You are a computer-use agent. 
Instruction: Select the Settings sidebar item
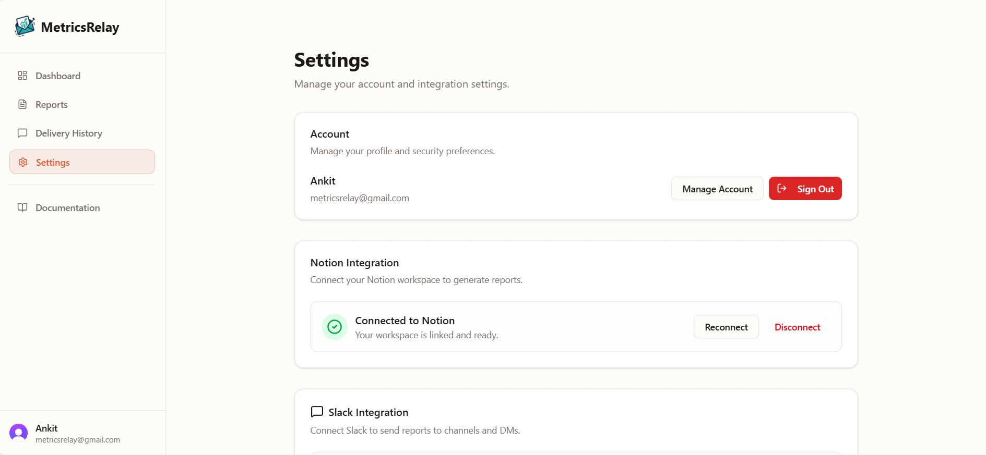click(x=82, y=162)
